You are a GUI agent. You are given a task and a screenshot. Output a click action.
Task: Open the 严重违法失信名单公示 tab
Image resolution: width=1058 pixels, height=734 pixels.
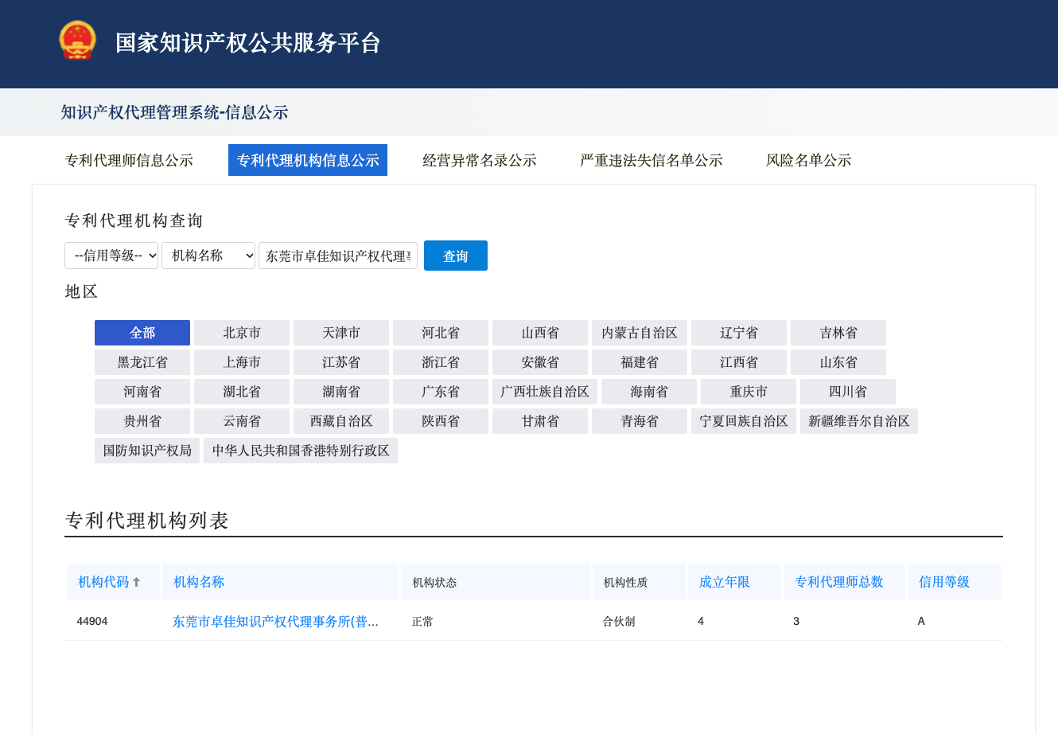point(652,160)
